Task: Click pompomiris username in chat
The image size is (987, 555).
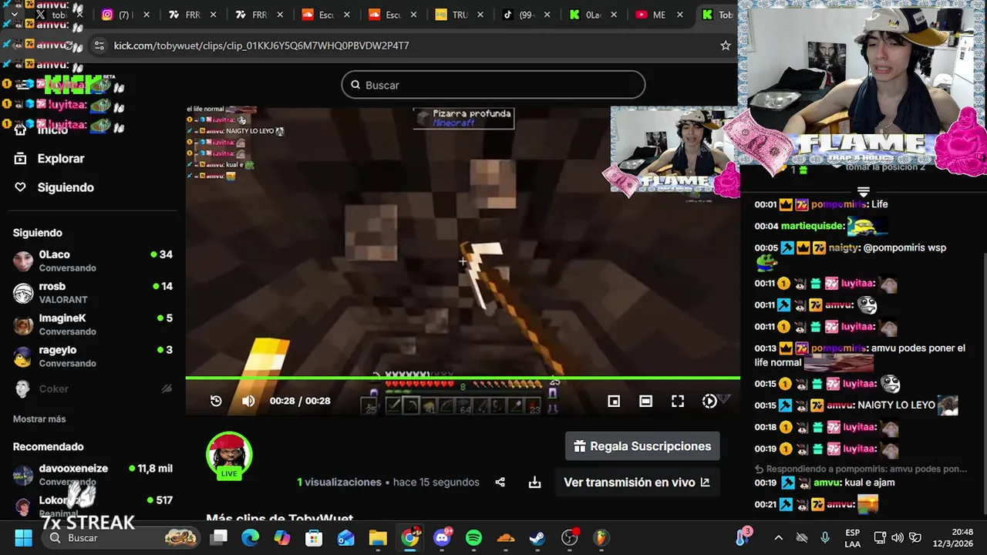Action: 838,204
